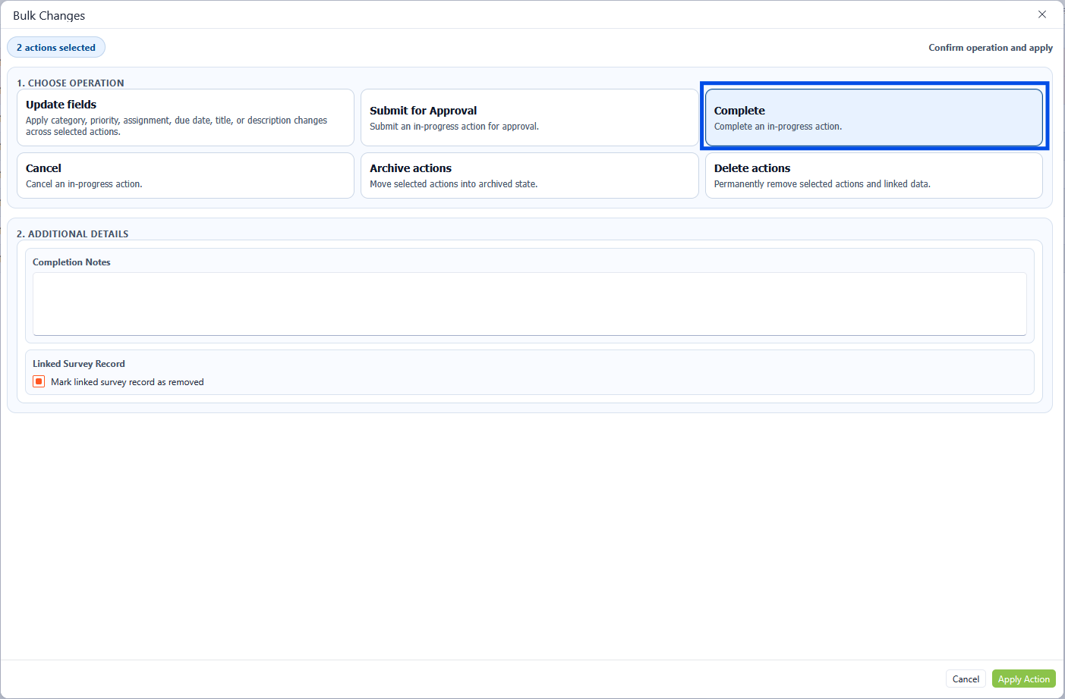The image size is (1065, 699).
Task: Click the '2 actions selected' badge
Action: click(56, 48)
